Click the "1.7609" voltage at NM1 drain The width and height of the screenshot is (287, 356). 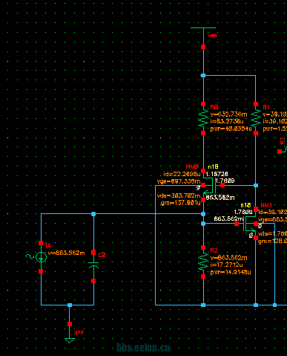(243, 212)
